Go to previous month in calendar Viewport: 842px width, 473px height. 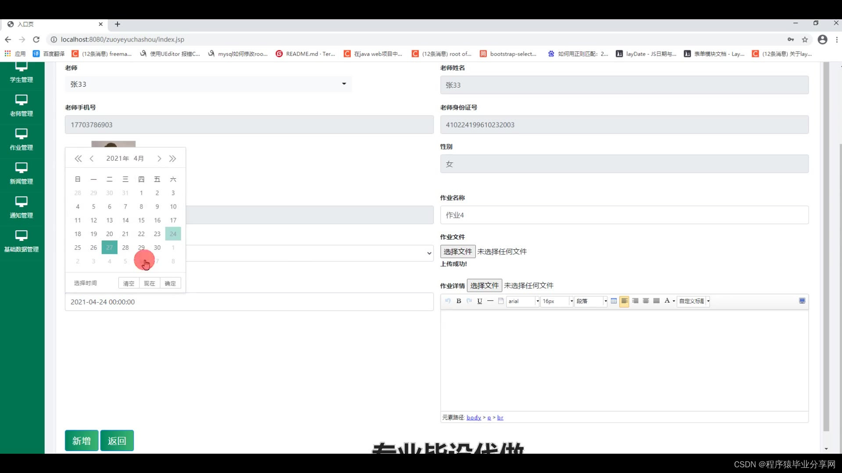92,159
